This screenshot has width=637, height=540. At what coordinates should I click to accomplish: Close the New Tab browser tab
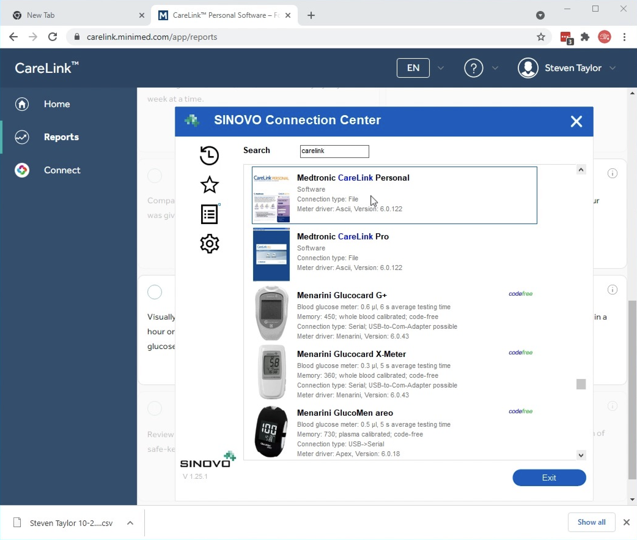[x=142, y=15]
